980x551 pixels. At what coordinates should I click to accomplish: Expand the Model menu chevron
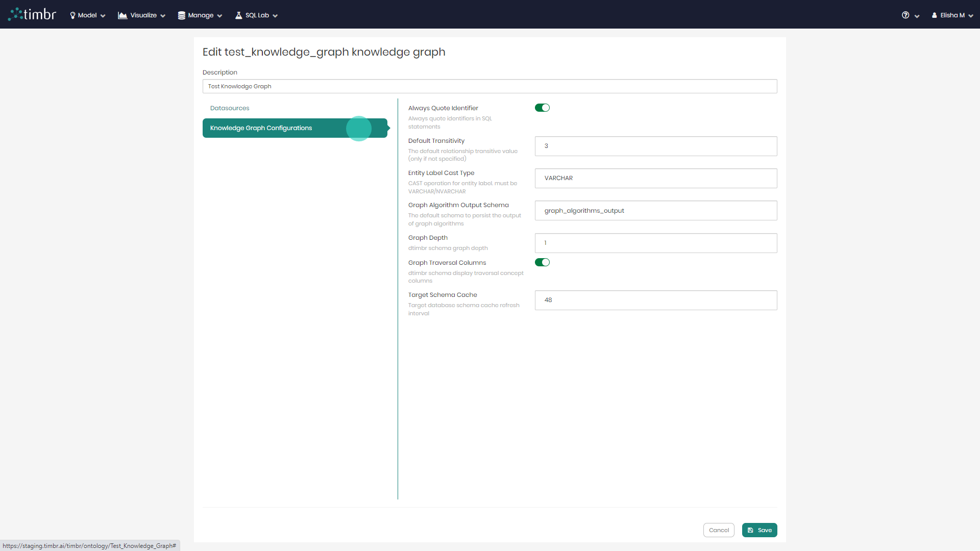[x=103, y=16]
